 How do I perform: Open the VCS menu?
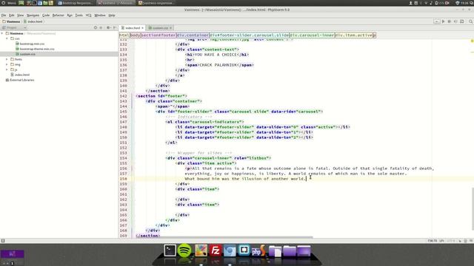click(88, 15)
